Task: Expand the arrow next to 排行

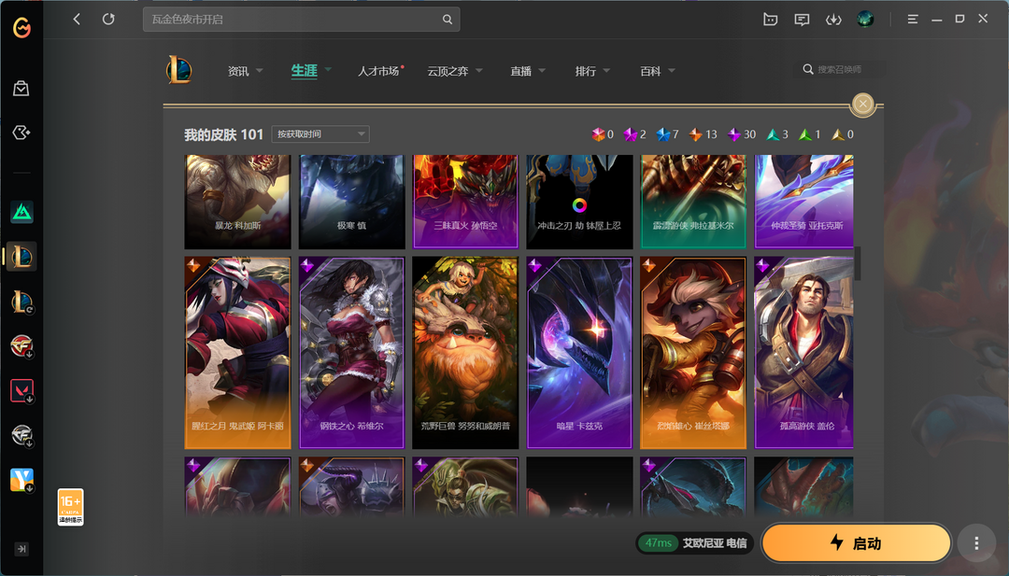Action: point(606,70)
